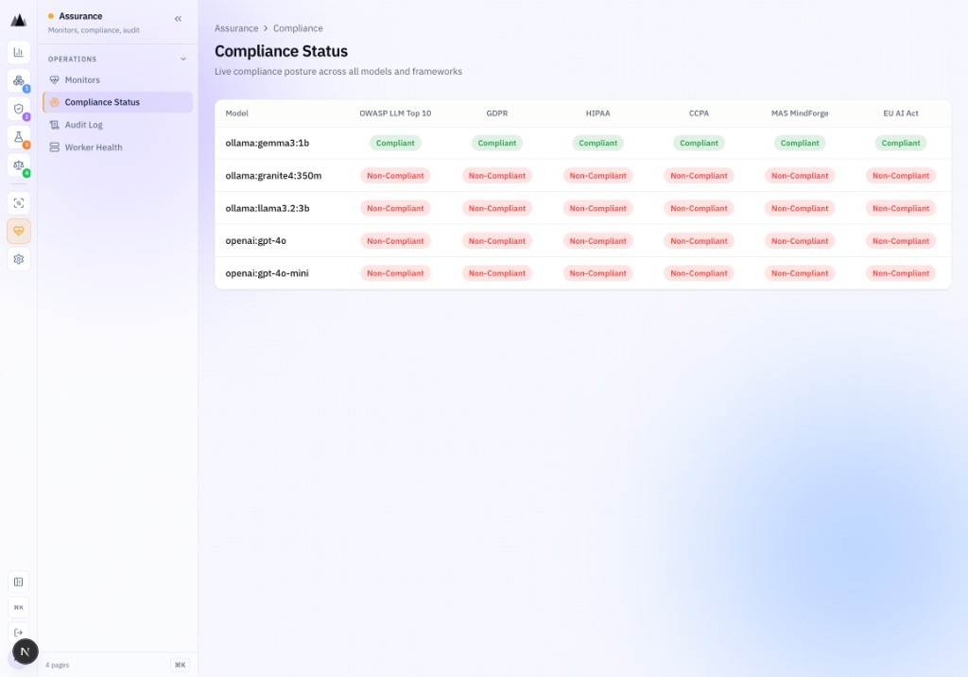The image size is (968, 677).
Task: Click gpt-4o row HIPAA Non-Compliant badge
Action: [x=597, y=241]
